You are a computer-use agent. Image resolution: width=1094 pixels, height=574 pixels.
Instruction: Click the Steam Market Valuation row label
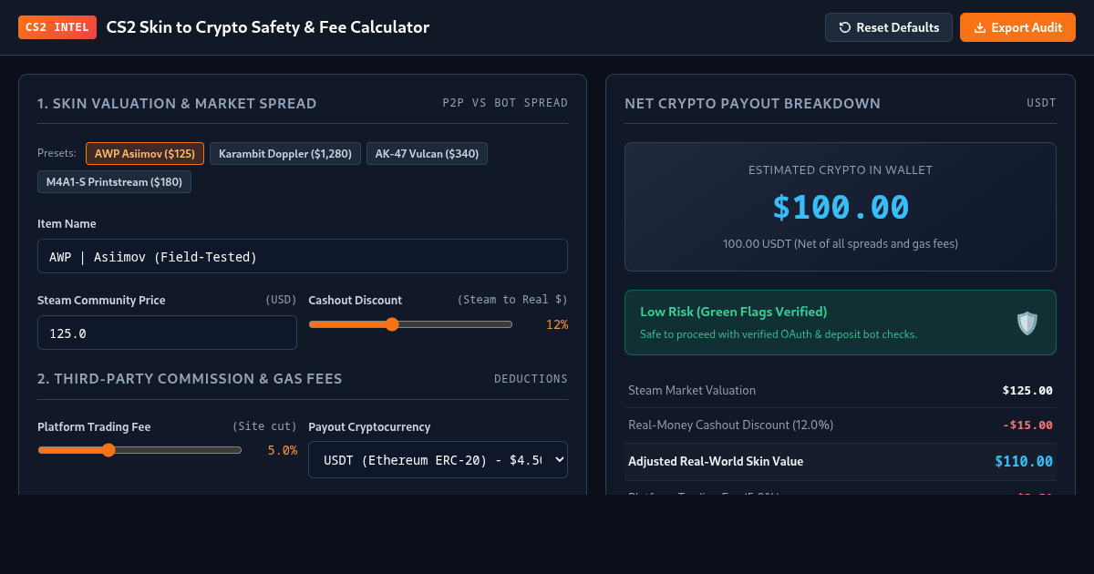(x=692, y=390)
